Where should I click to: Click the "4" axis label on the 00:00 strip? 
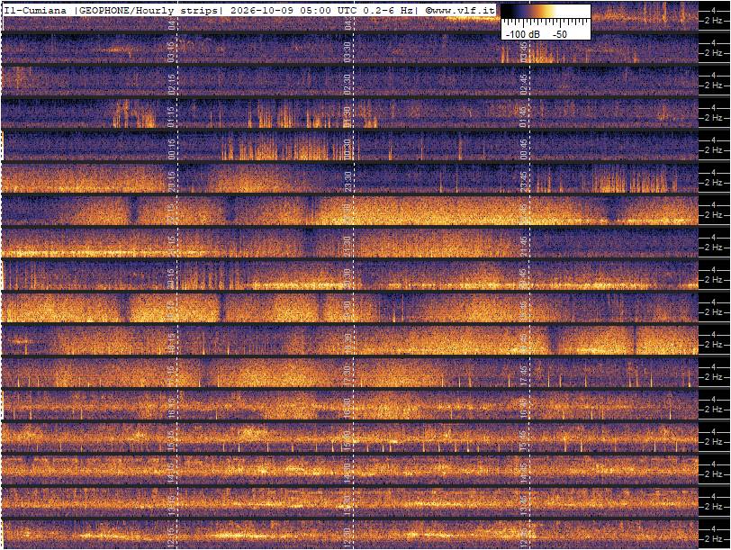pos(714,140)
